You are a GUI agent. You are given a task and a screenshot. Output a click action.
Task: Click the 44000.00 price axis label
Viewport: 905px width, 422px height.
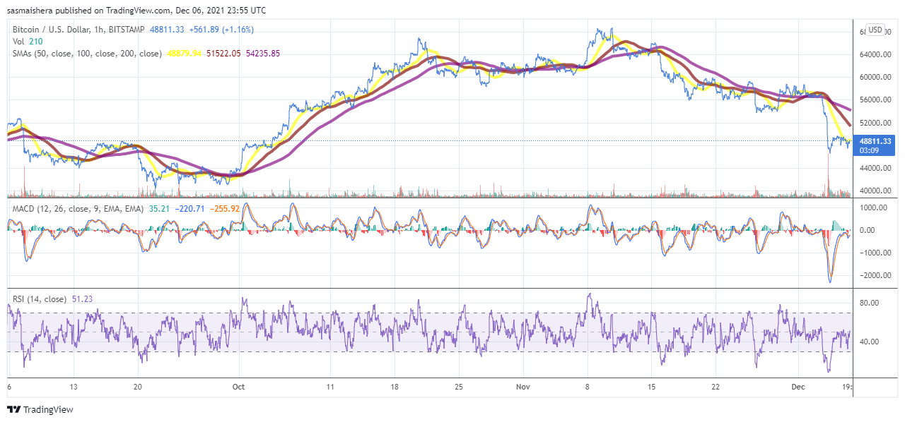875,168
